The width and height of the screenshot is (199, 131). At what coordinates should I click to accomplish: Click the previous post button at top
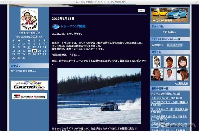(141, 11)
